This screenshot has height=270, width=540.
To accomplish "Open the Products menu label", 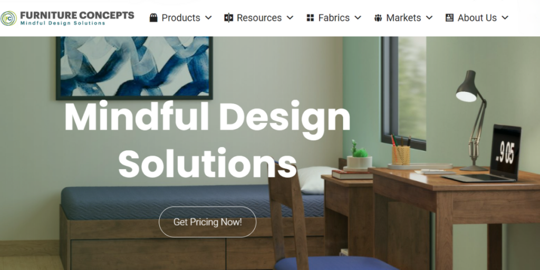I will pyautogui.click(x=181, y=18).
